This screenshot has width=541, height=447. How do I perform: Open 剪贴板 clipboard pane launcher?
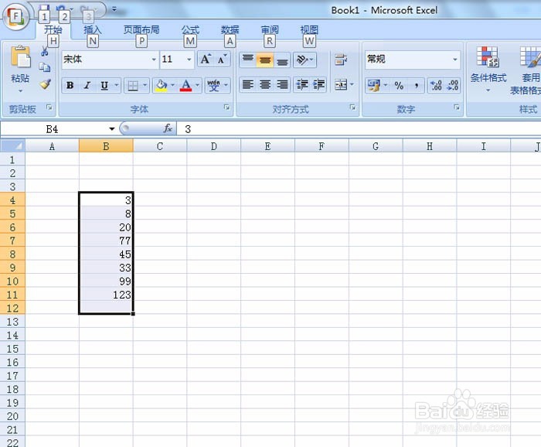[49, 107]
